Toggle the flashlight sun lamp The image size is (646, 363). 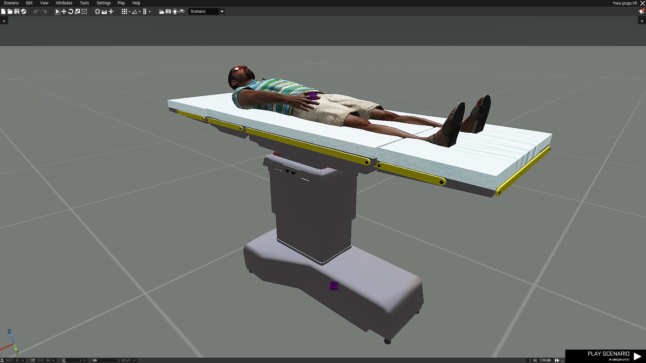point(175,11)
